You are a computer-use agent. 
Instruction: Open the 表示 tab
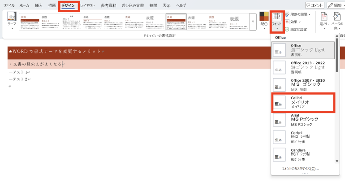(167, 5)
